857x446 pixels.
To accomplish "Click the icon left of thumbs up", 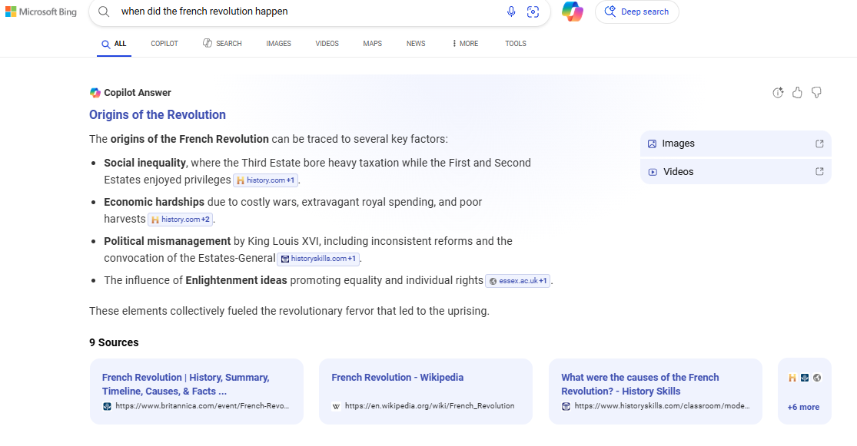I will (778, 93).
